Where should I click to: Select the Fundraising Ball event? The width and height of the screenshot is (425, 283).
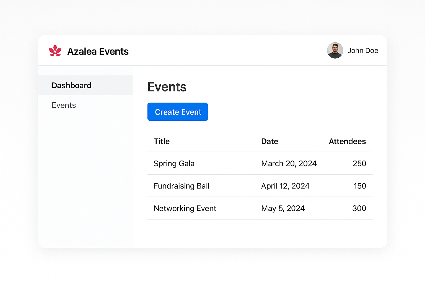(182, 186)
